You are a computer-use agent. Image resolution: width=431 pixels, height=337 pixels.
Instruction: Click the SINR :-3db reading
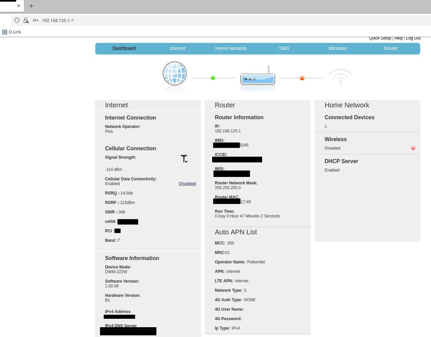click(115, 212)
